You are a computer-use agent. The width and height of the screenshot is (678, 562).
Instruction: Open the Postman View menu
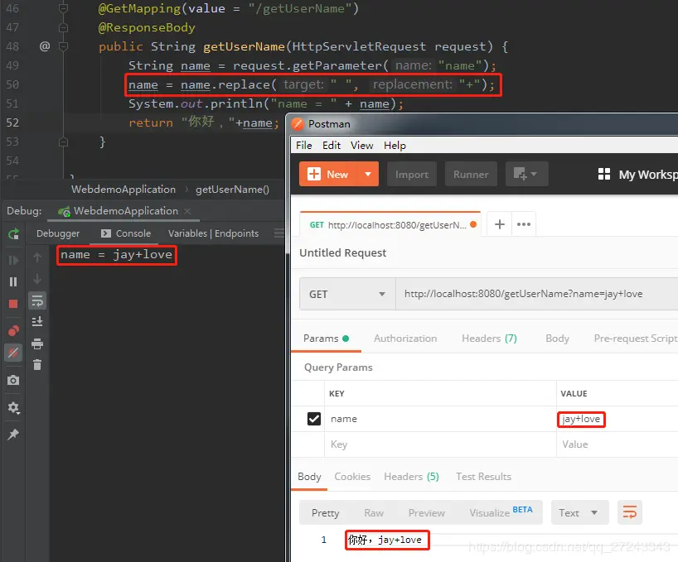[x=362, y=146]
